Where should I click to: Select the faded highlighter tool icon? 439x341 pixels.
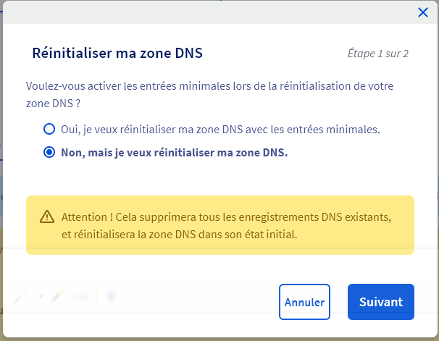[x=58, y=296]
